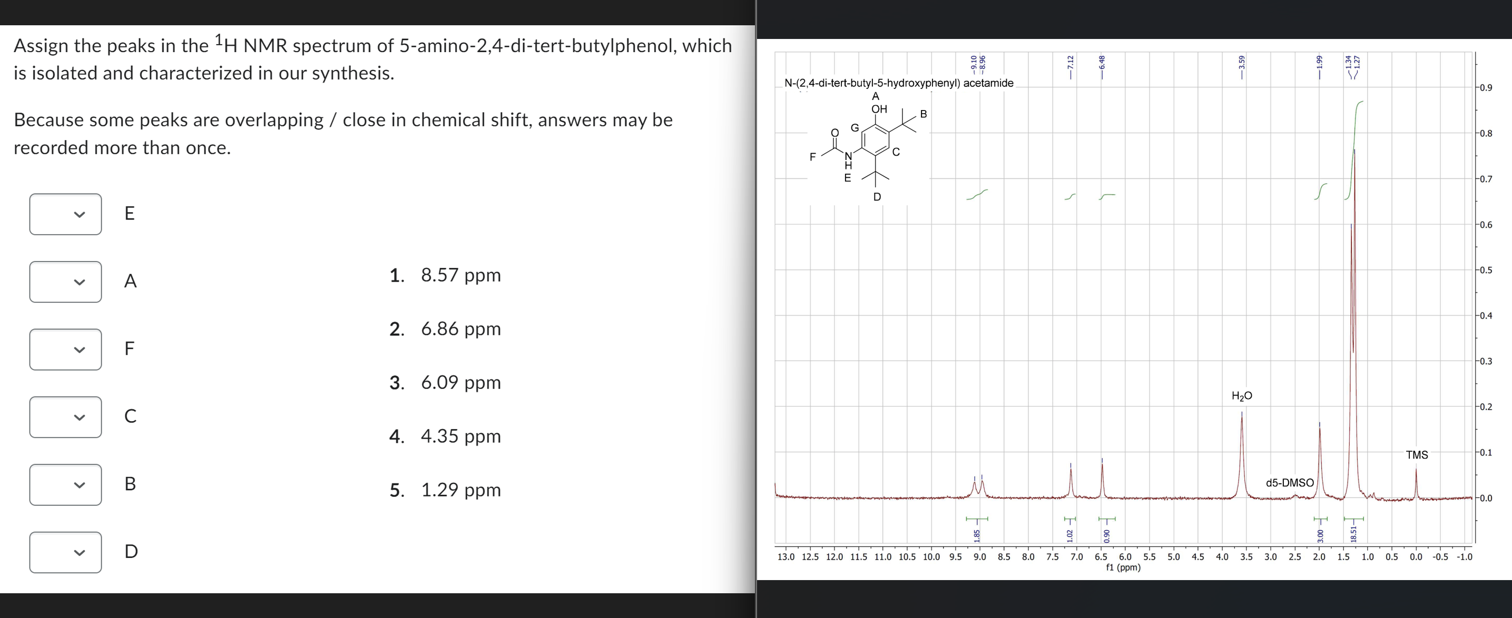1512x618 pixels.
Task: Click the TMS peak label on the spectrum
Action: pos(1416,455)
